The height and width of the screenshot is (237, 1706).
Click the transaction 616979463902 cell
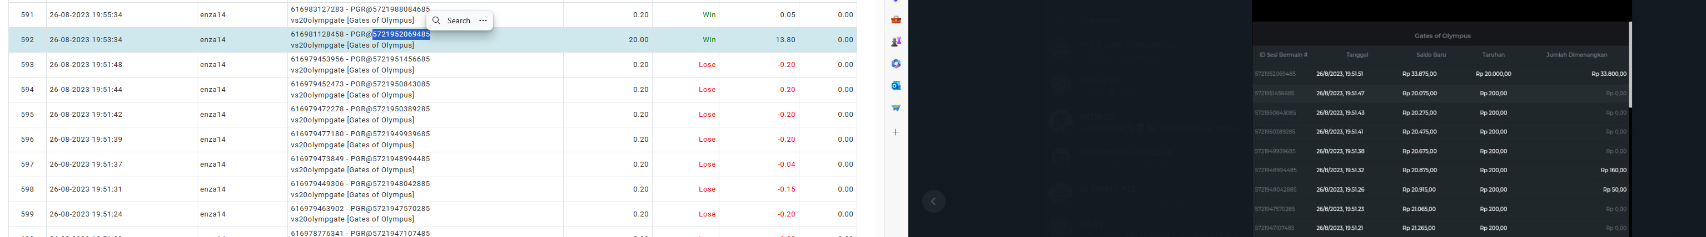[426, 214]
